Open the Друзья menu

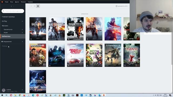(x=17, y=2)
